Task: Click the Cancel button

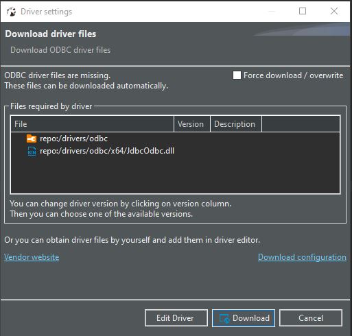Action: 311,318
